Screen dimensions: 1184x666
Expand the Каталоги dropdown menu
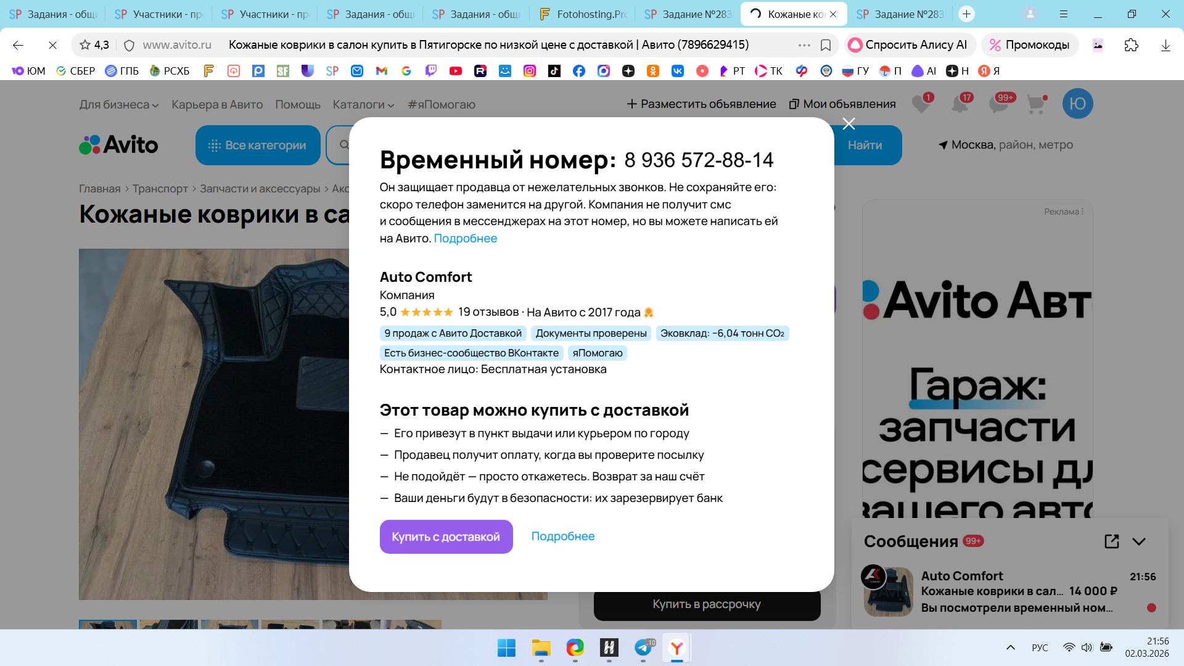[x=363, y=105]
